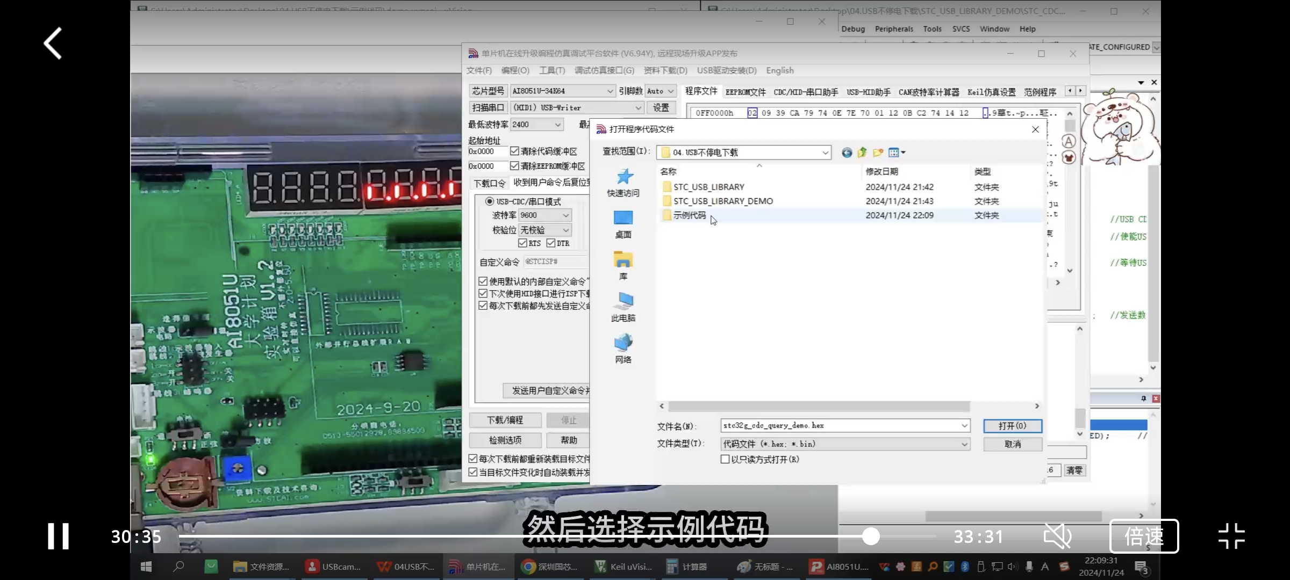Viewport: 1290px width, 580px height.
Task: Expand the 文件名 dropdown
Action: tap(964, 426)
